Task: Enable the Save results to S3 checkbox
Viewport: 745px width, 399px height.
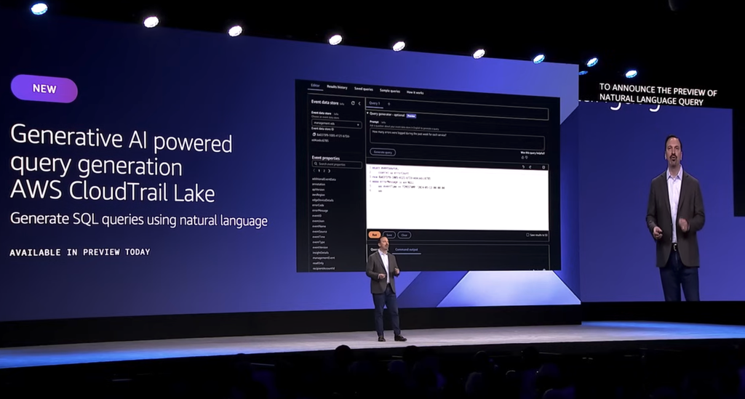Action: [x=527, y=235]
